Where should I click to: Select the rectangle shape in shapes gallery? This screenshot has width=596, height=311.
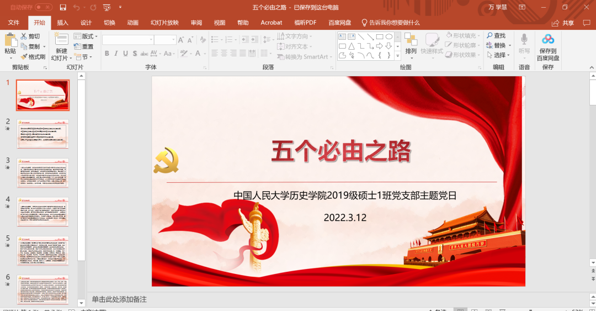[379, 37]
